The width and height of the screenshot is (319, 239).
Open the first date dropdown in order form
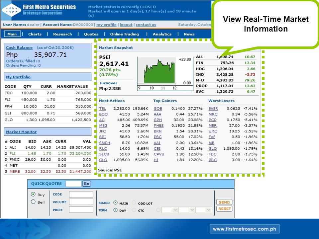(170, 210)
